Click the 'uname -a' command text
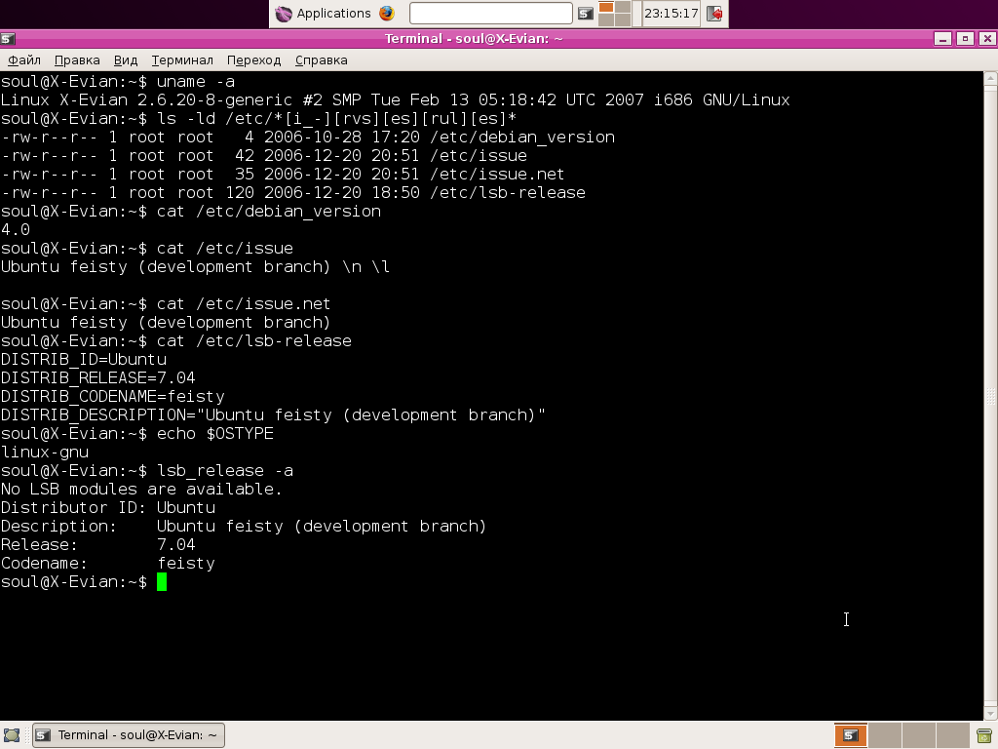The width and height of the screenshot is (998, 749). click(x=196, y=82)
